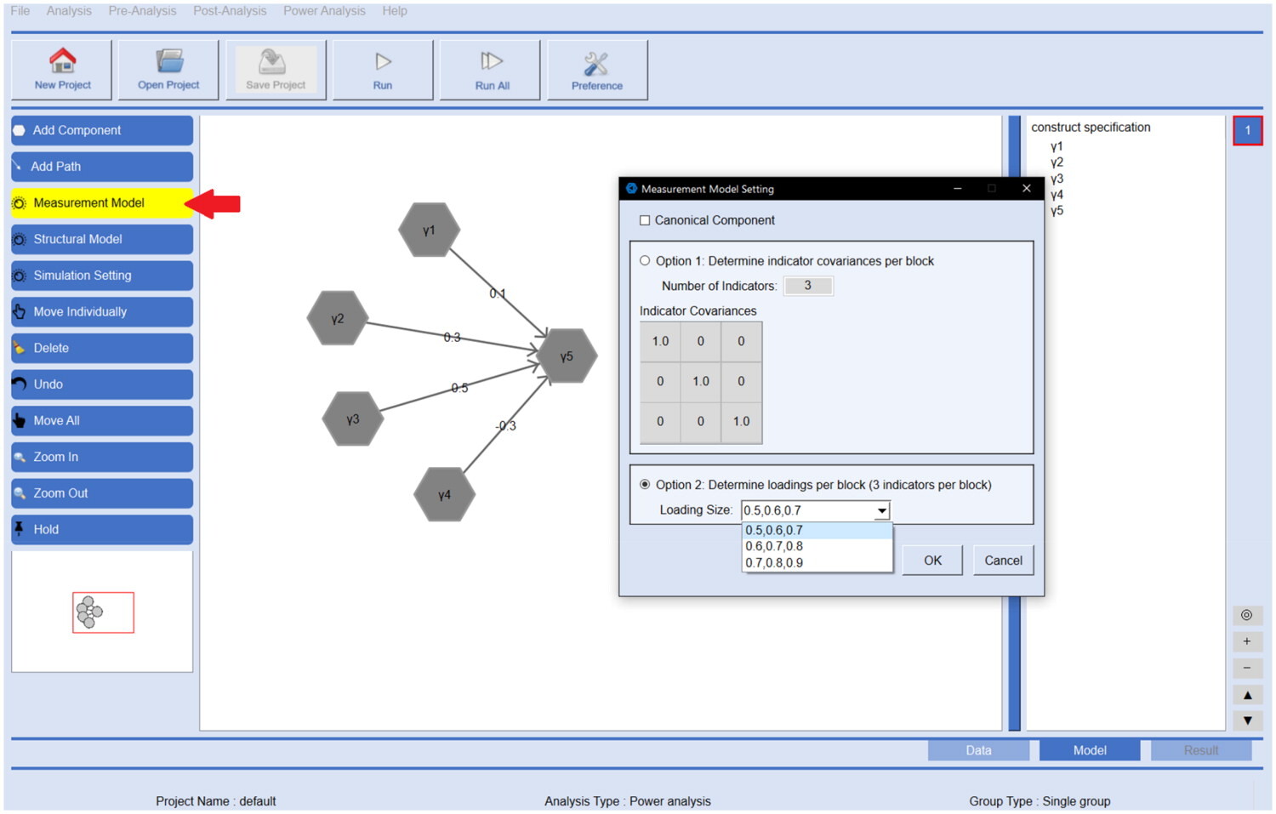Choose loading size 0.6,0.7,0.8 from list

point(817,546)
